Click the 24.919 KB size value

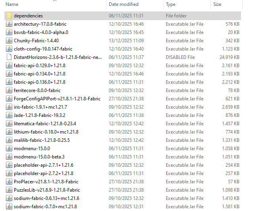tap(230, 57)
